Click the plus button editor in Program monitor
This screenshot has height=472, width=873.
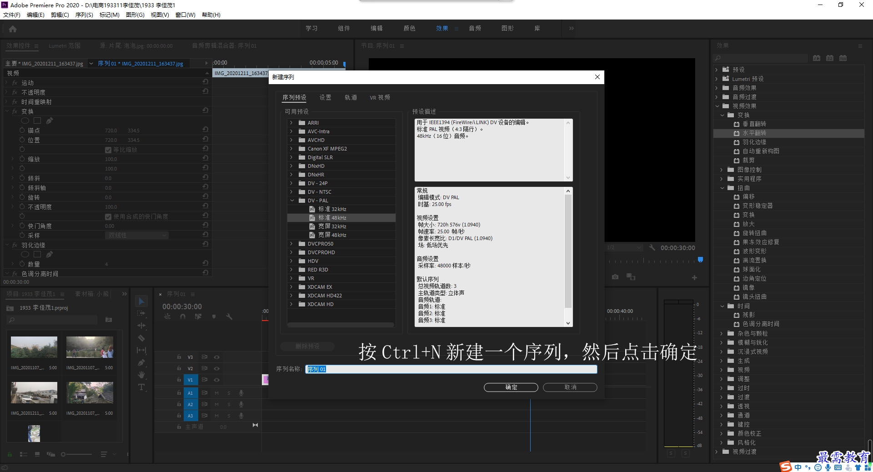coord(694,277)
